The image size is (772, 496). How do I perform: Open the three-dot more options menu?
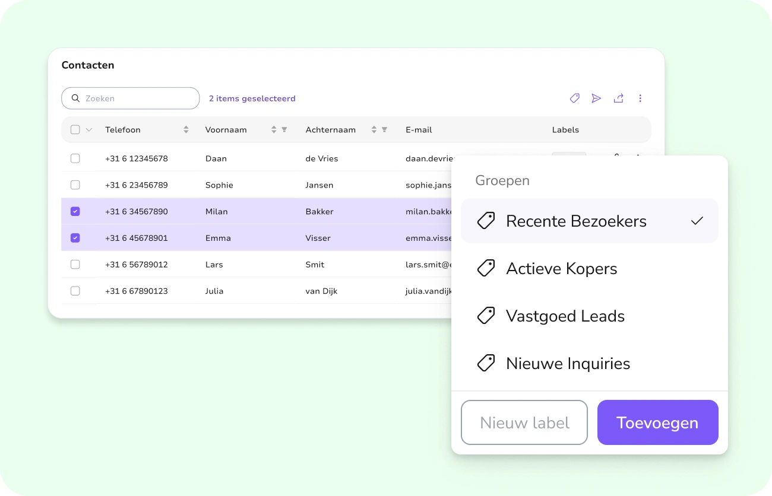click(x=640, y=98)
